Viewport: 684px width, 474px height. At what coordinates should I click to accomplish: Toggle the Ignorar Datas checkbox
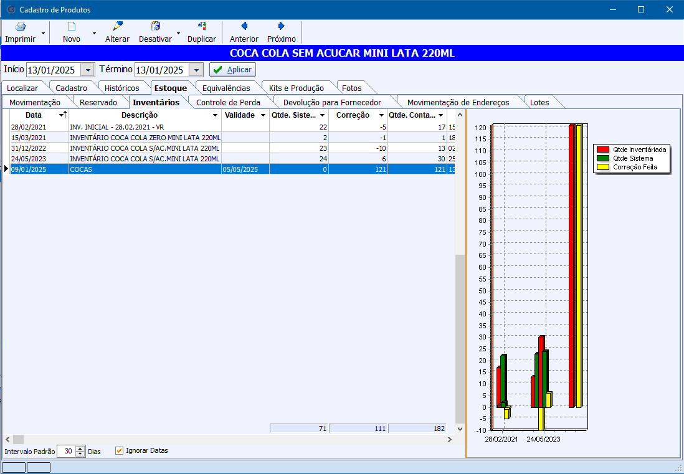click(x=120, y=451)
